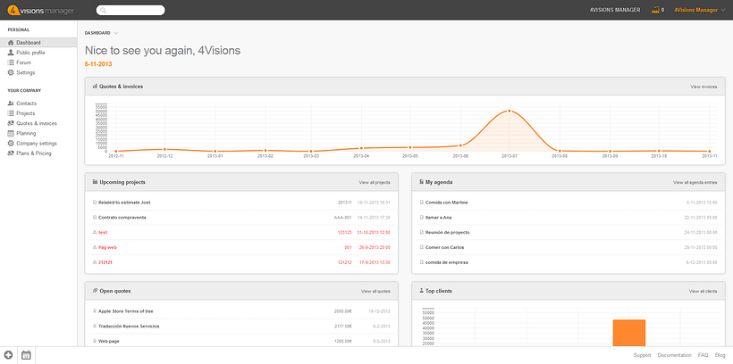Click the 2013-07 peak chart data point
Image resolution: width=733 pixels, height=364 pixels.
point(510,111)
